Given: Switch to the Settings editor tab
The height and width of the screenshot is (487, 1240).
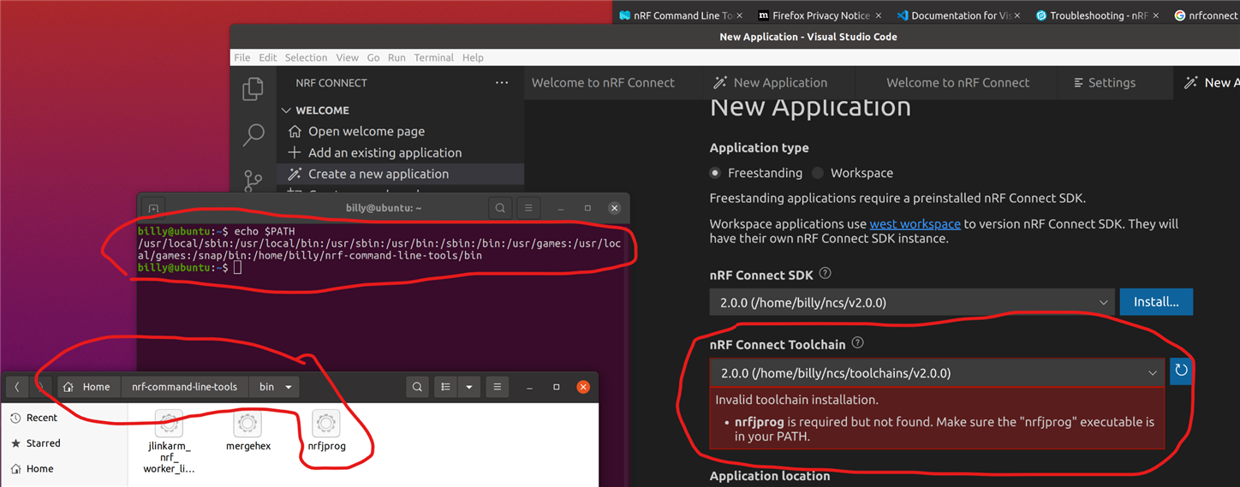Looking at the screenshot, I should (x=1105, y=83).
